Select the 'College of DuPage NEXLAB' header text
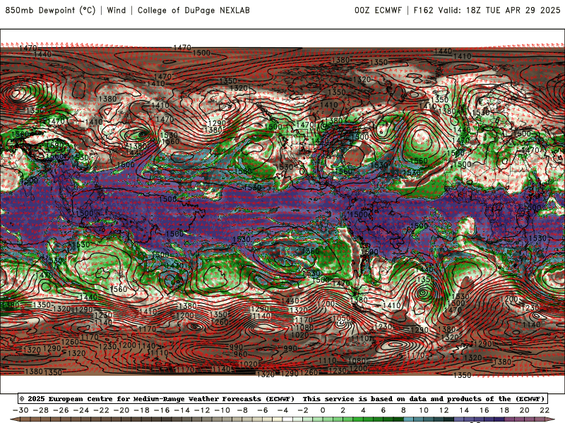Image resolution: width=565 pixels, height=423 pixels. click(194, 10)
